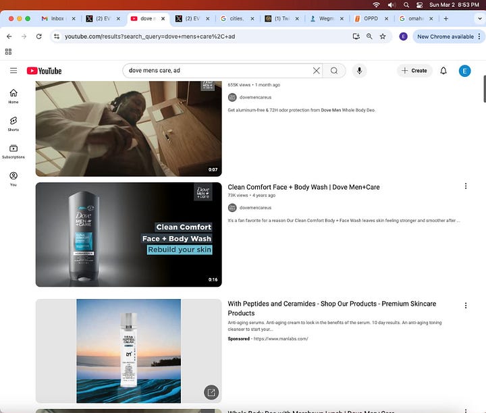
Task: Bookmark this page with the star icon
Action: coord(383,36)
